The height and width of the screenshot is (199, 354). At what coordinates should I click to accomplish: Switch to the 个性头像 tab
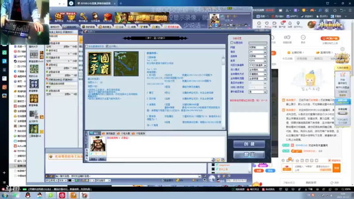[123, 134]
